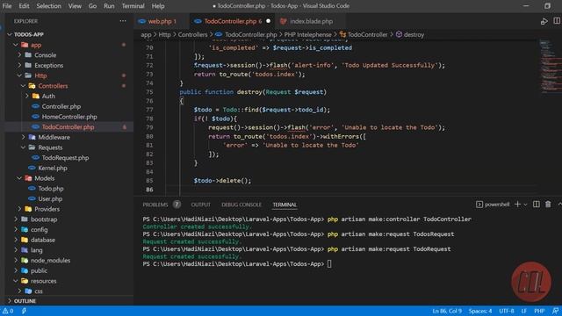Click the Run file icon in editor toolbar
Viewport: 562px width, 316px height.
[x=544, y=21]
